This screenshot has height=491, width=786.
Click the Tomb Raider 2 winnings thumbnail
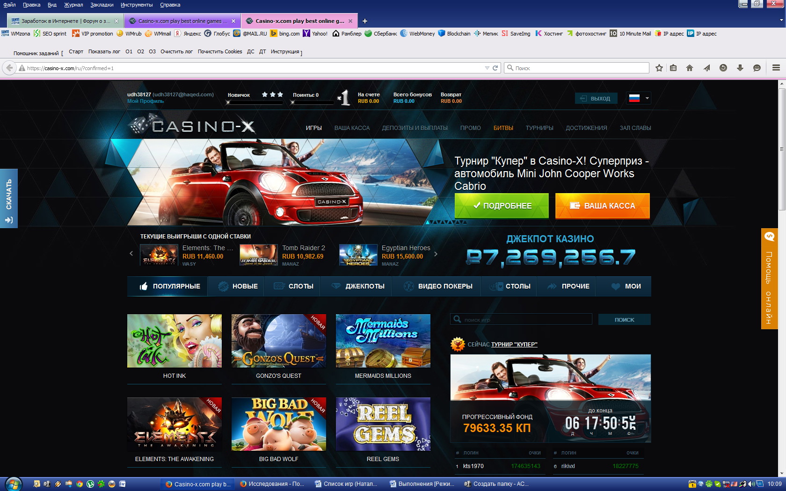click(259, 255)
